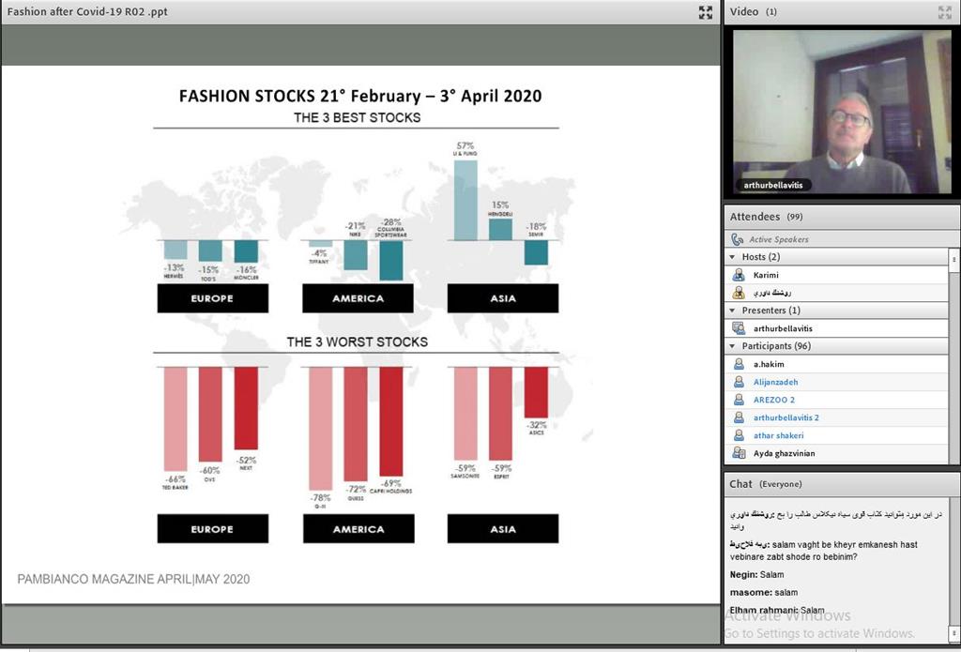Select a.hakim in the Participants list
The width and height of the screenshot is (961, 652).
click(x=836, y=364)
